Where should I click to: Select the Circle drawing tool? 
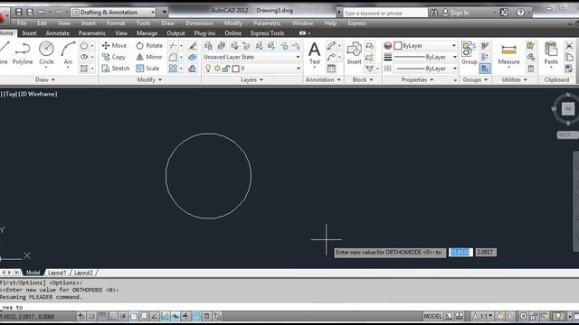(x=46, y=53)
